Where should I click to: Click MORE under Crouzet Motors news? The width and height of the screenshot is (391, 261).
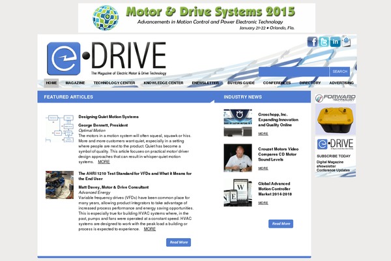[263, 168]
